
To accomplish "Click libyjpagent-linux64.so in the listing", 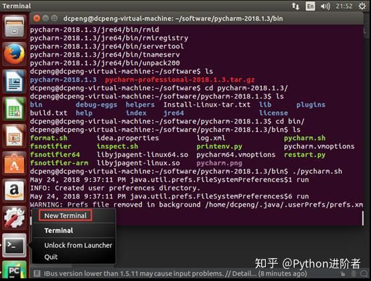I will tap(143, 155).
